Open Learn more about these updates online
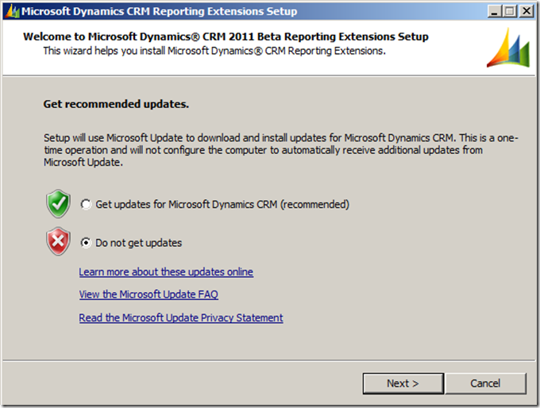The height and width of the screenshot is (408, 540). click(x=166, y=272)
